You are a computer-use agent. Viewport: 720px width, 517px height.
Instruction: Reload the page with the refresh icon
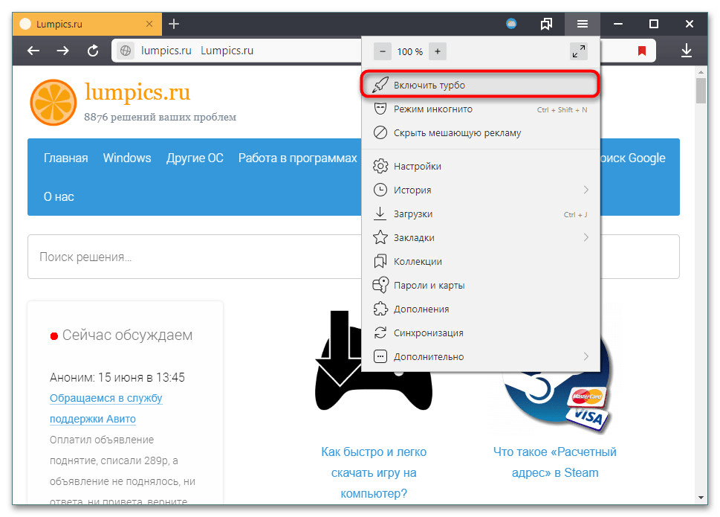coord(93,51)
